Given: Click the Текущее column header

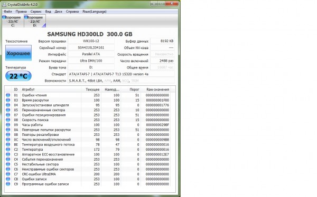Looking at the screenshot, I should pos(91,90).
